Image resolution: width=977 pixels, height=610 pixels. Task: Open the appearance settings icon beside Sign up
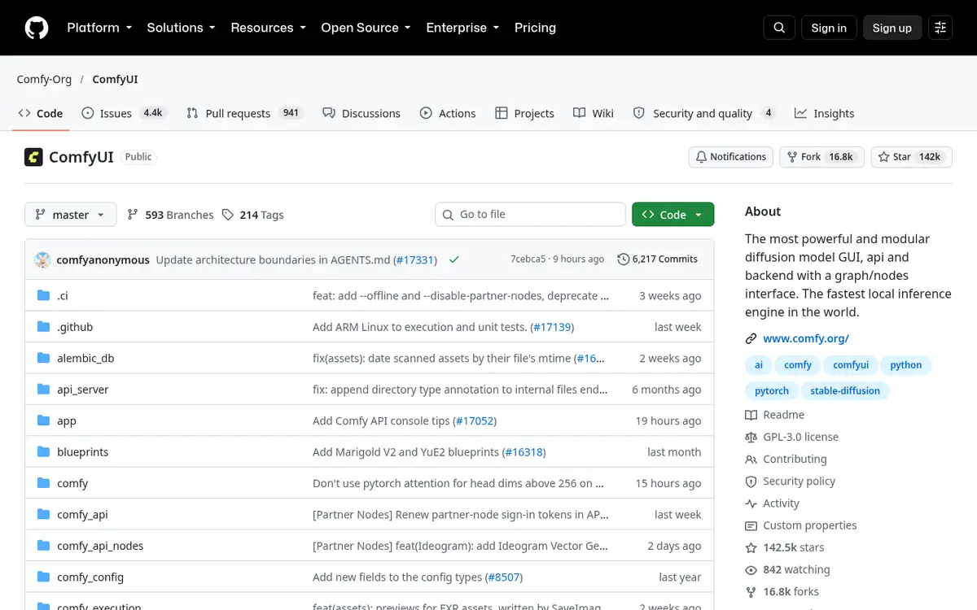[940, 28]
